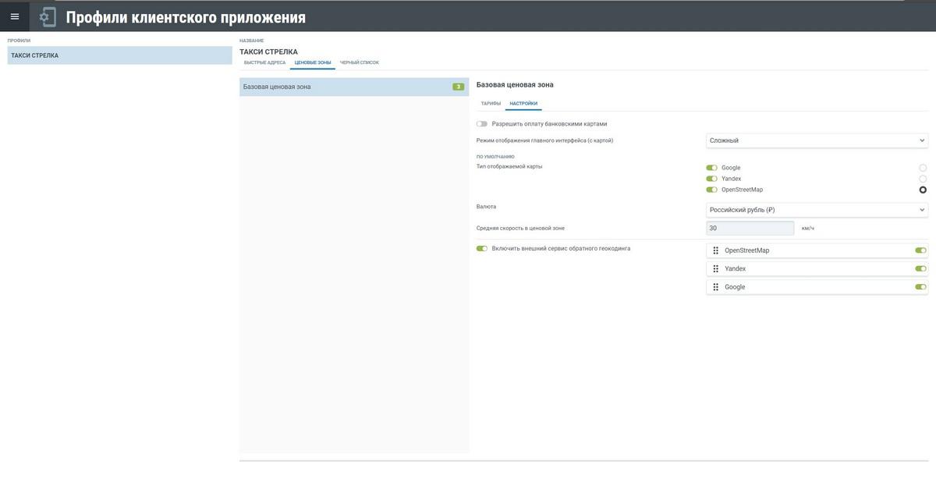Screen dimensions: 936x483
Task: Switch to the Тарифы tab
Action: tap(491, 104)
